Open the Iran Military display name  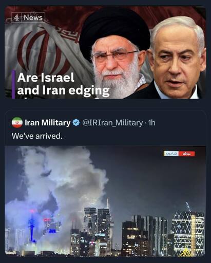click(48, 123)
